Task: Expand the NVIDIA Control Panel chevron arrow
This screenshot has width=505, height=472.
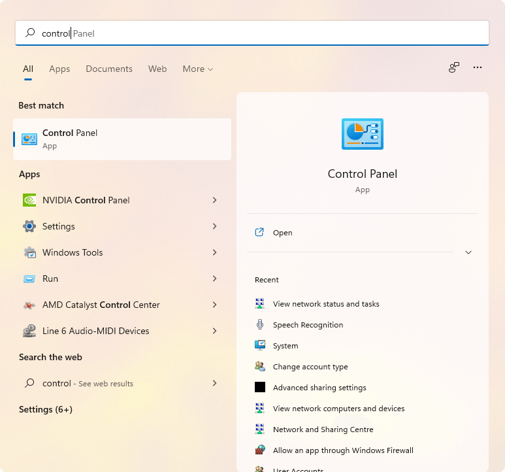Action: [214, 200]
